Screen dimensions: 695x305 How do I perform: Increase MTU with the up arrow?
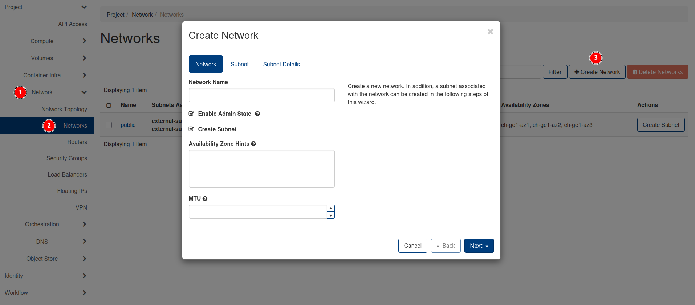point(330,209)
